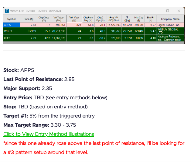
Task: Click APPS short float 5.77
Action: pos(151,25)
